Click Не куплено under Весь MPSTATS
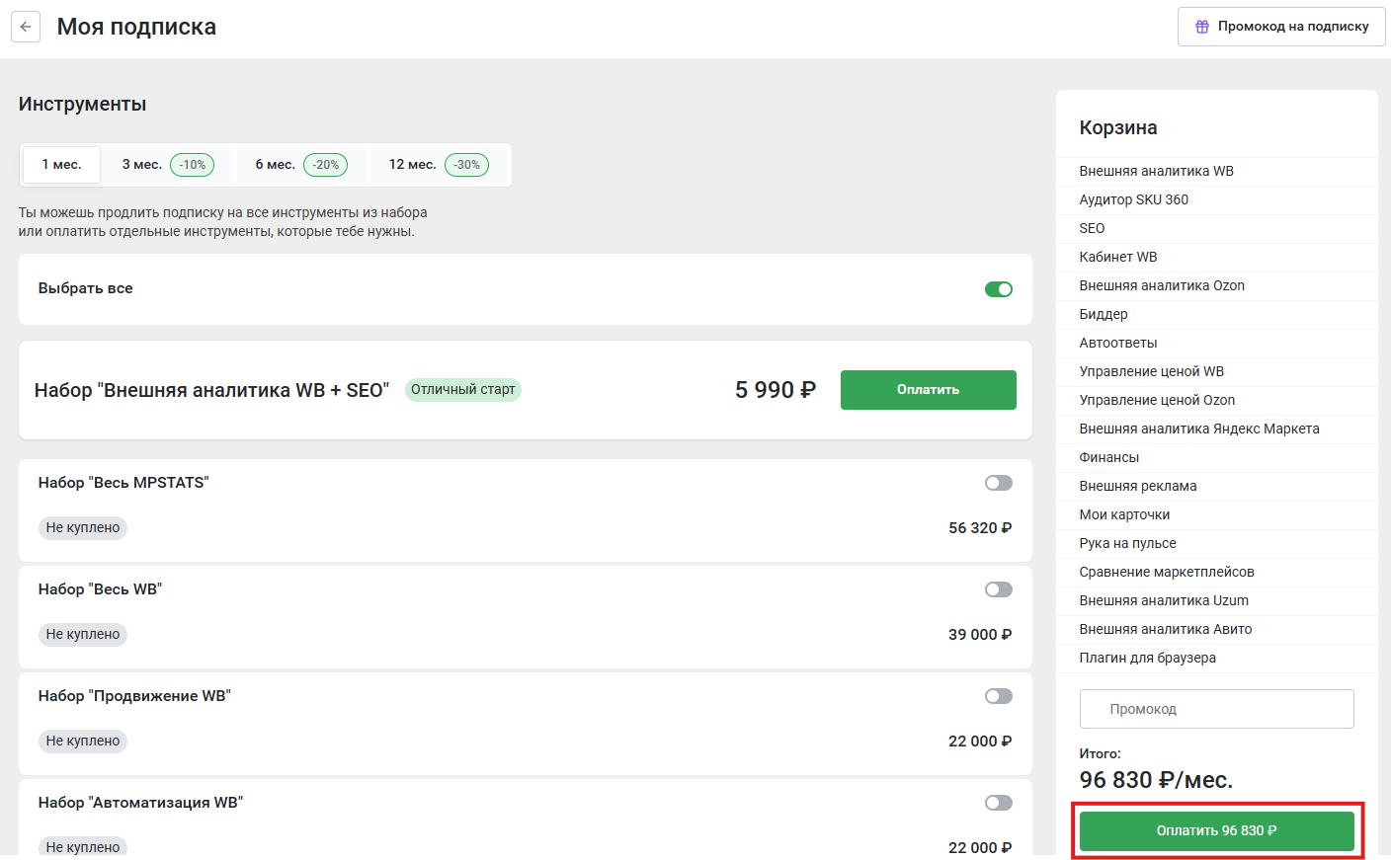Image resolution: width=1391 pixels, height=860 pixels. coord(83,528)
